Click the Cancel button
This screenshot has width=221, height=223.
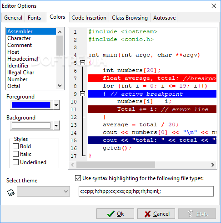(x=156, y=214)
